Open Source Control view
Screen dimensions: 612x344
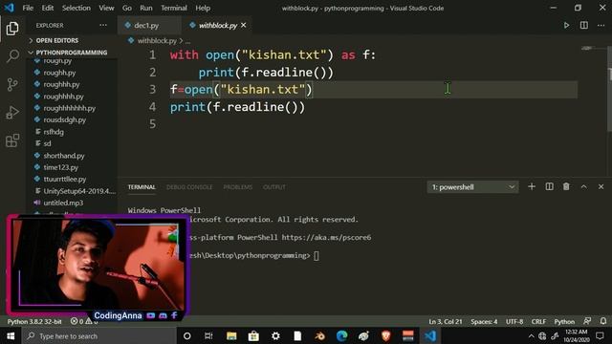tap(12, 84)
